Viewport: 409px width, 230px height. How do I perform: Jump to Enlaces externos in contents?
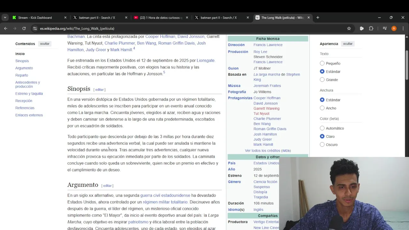(29, 115)
